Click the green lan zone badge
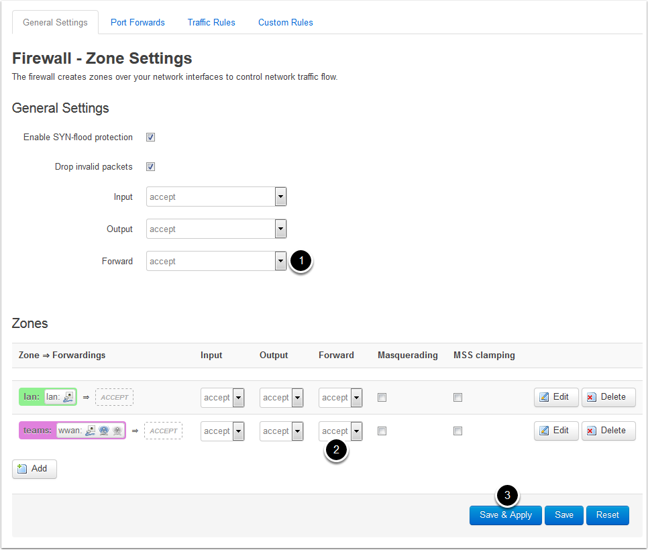This screenshot has width=648, height=550. click(x=48, y=397)
